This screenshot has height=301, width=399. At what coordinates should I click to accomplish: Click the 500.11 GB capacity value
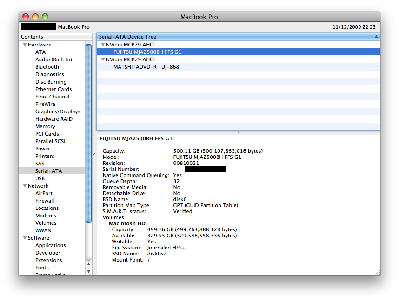point(218,151)
